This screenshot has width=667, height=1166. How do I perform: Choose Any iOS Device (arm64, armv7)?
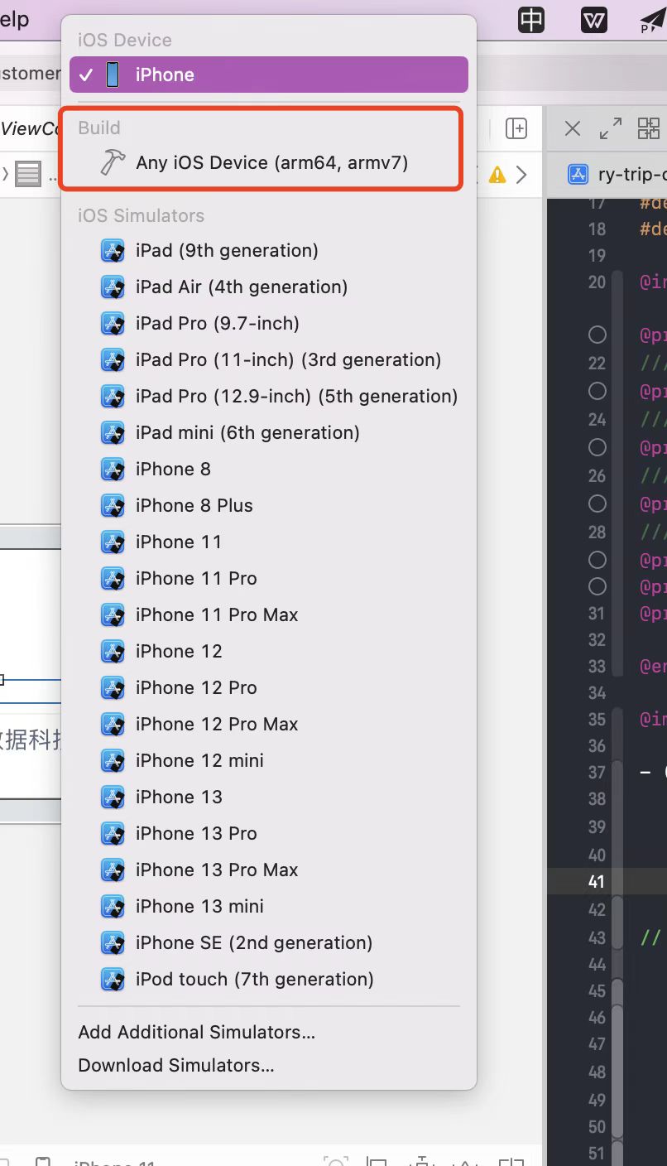tap(269, 162)
